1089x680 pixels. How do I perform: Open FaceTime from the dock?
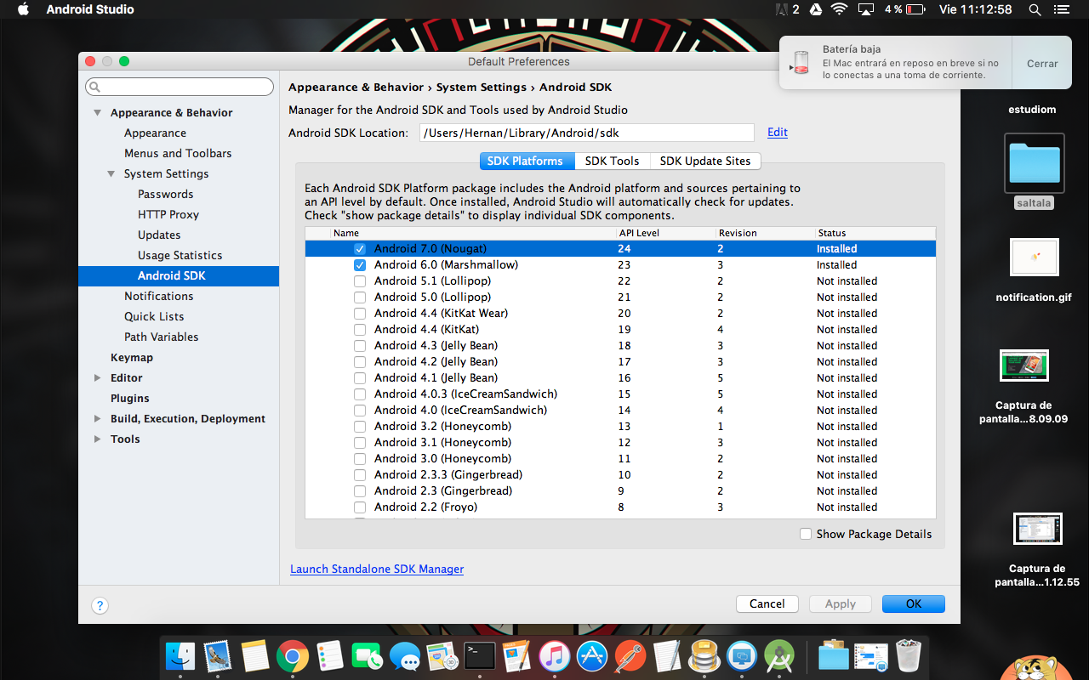[x=367, y=655]
